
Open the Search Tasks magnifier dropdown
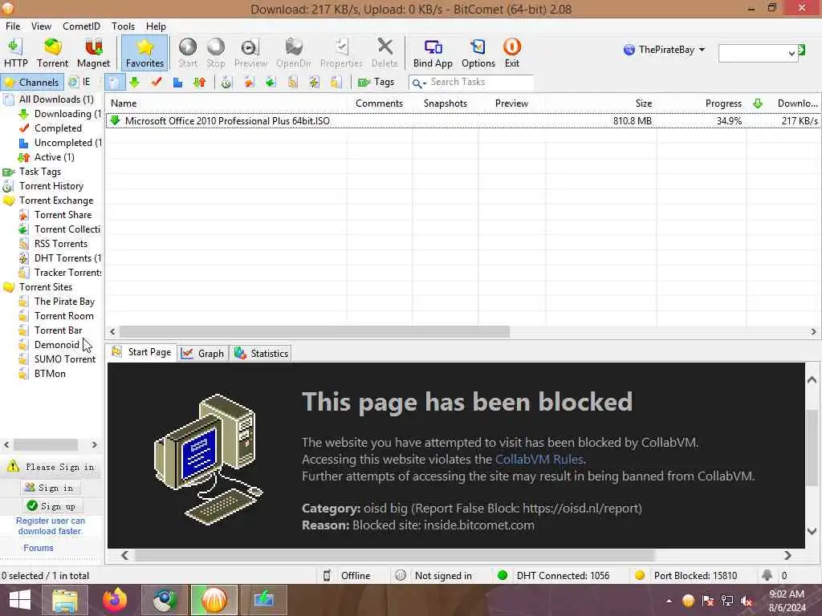point(419,83)
